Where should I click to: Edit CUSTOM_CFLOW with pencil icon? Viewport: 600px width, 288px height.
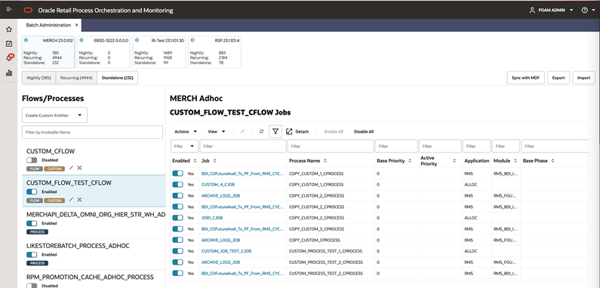point(71,168)
